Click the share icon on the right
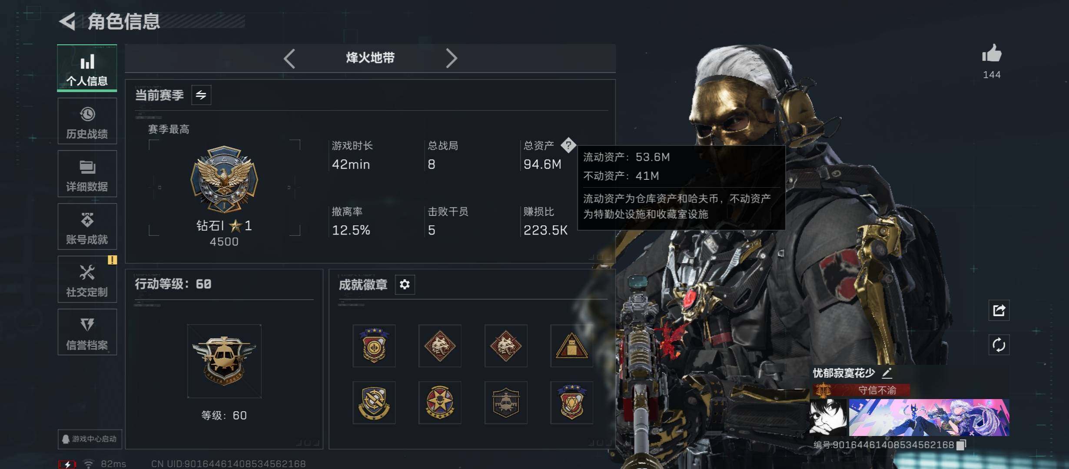The height and width of the screenshot is (469, 1069). point(999,310)
